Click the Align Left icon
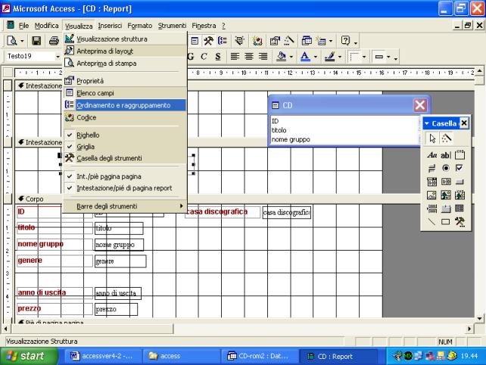 235,57
